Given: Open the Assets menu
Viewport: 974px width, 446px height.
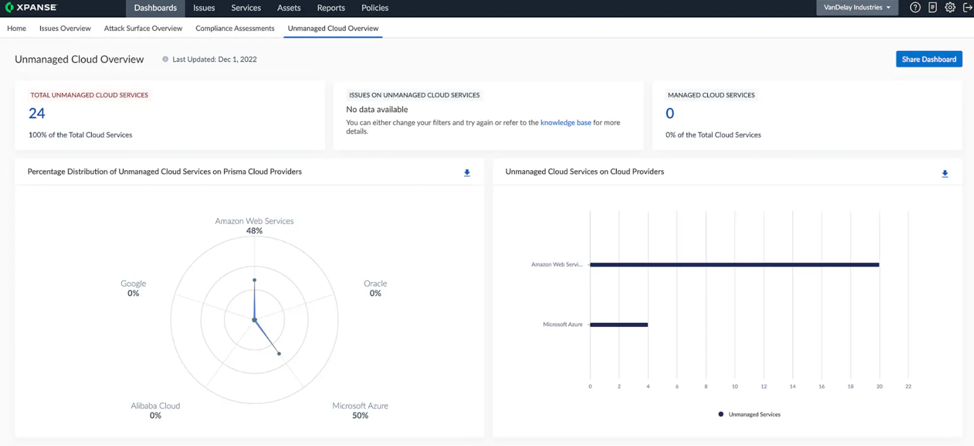Looking at the screenshot, I should coord(289,8).
